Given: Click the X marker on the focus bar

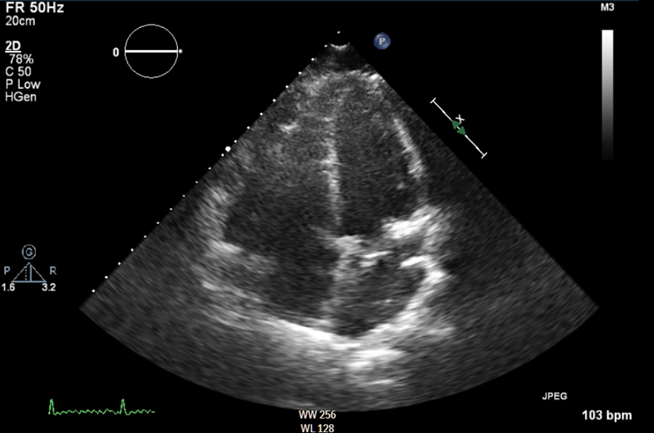Looking at the screenshot, I should (460, 118).
